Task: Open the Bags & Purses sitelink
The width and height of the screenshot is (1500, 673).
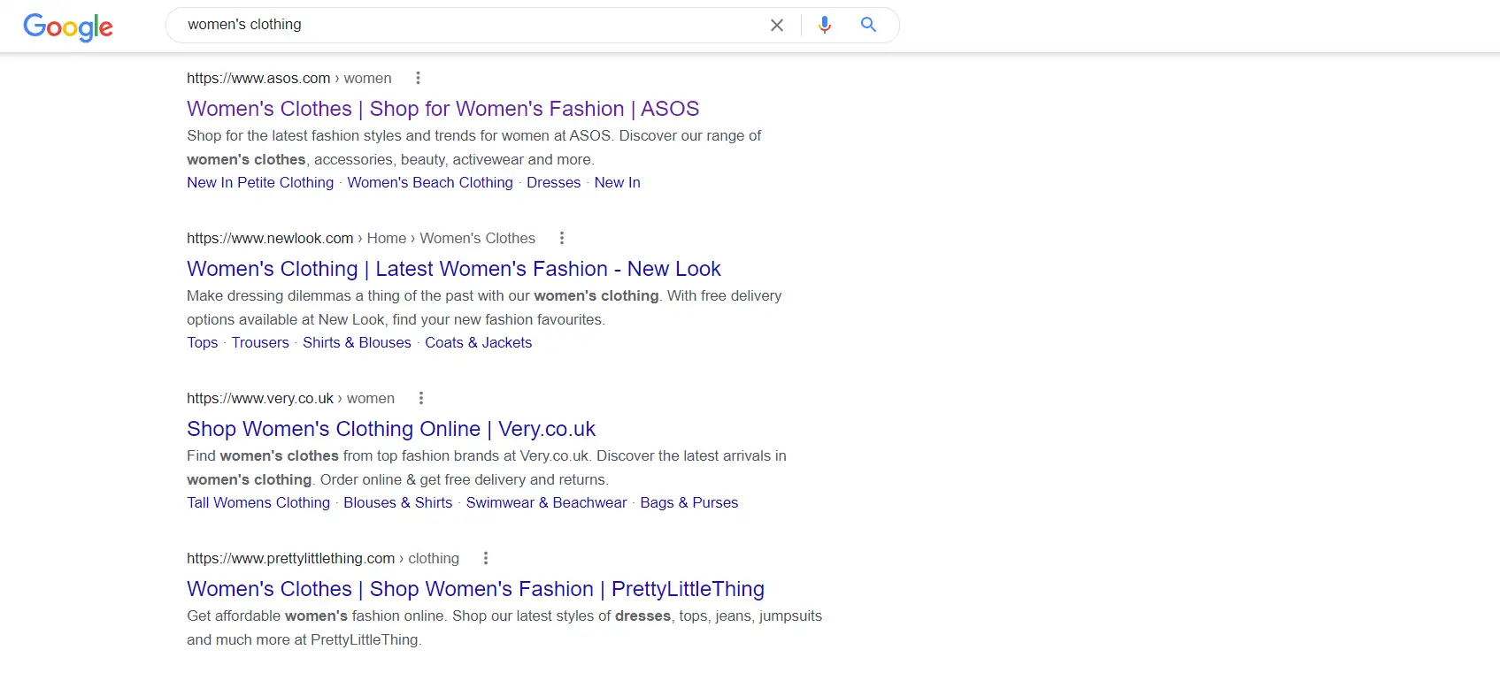Action: (688, 502)
